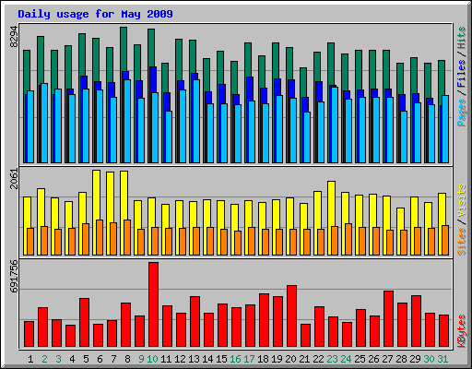Select green day label 23
472x369 pixels.
332,359
